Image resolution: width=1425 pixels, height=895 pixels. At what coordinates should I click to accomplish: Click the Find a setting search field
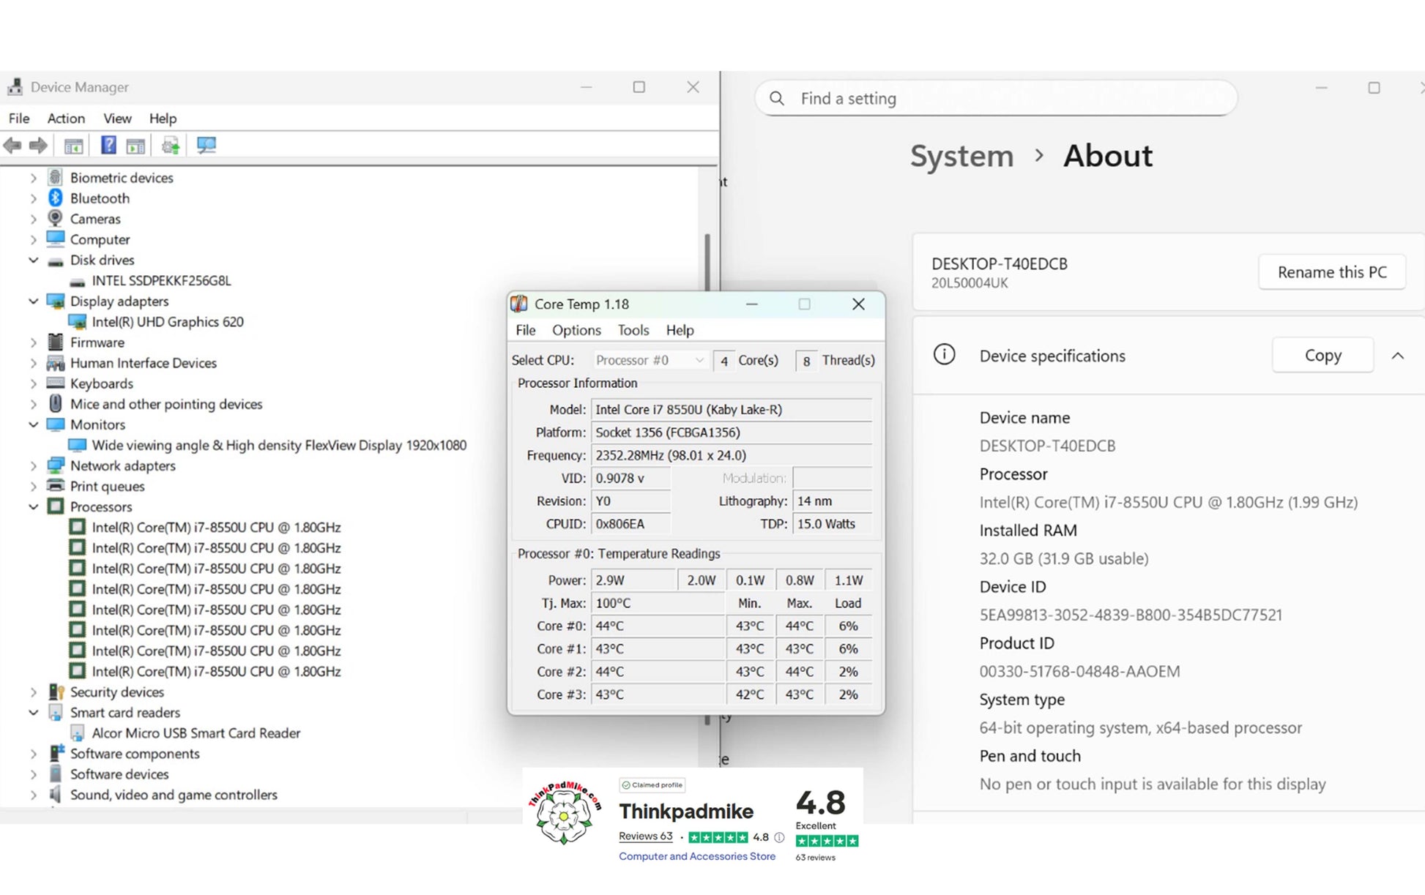pyautogui.click(x=996, y=98)
